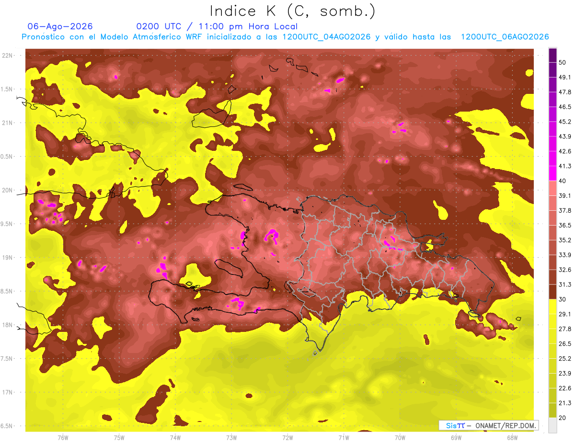Select the date "06-Ago-2026"
Image resolution: width=575 pixels, height=444 pixels.
[60, 26]
